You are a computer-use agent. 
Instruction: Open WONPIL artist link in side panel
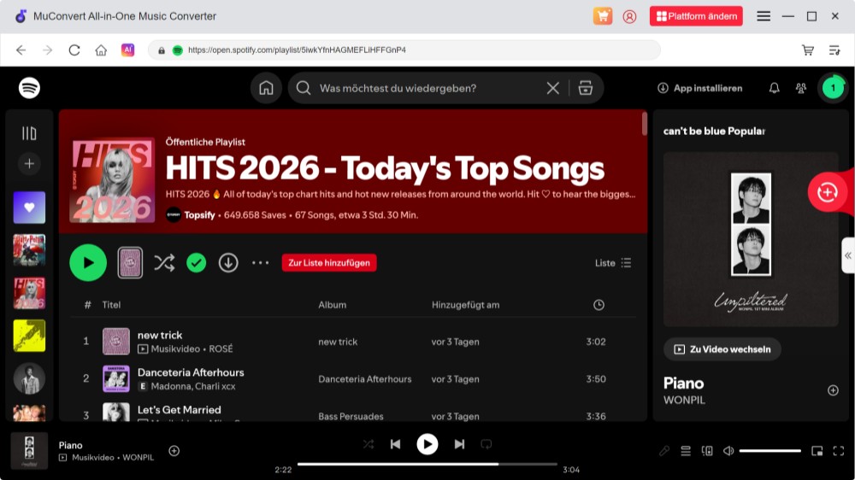point(684,400)
